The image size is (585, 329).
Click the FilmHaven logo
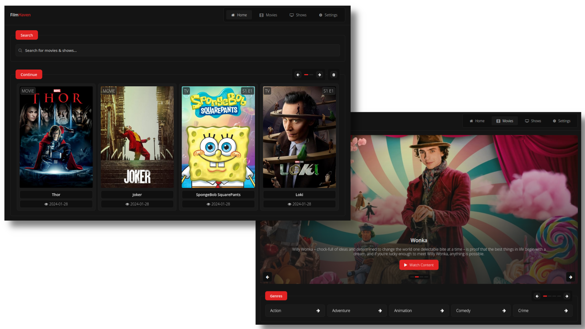point(20,15)
